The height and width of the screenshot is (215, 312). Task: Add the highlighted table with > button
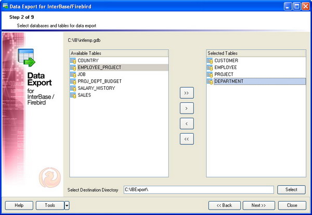click(187, 109)
